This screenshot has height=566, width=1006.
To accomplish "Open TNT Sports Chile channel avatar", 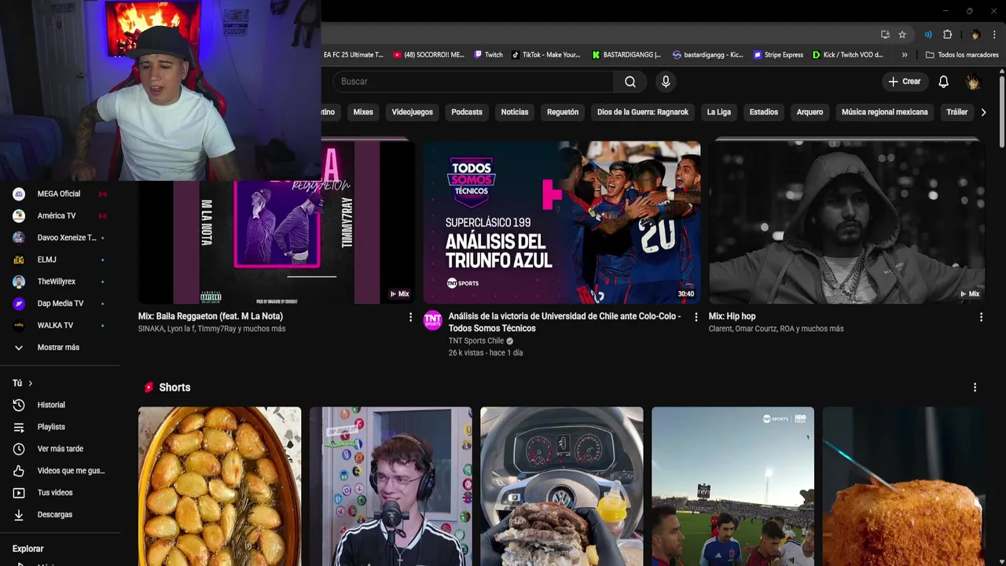I will click(x=433, y=320).
